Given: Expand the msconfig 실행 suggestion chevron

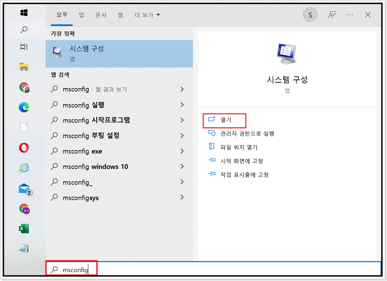Looking at the screenshot, I should point(182,105).
